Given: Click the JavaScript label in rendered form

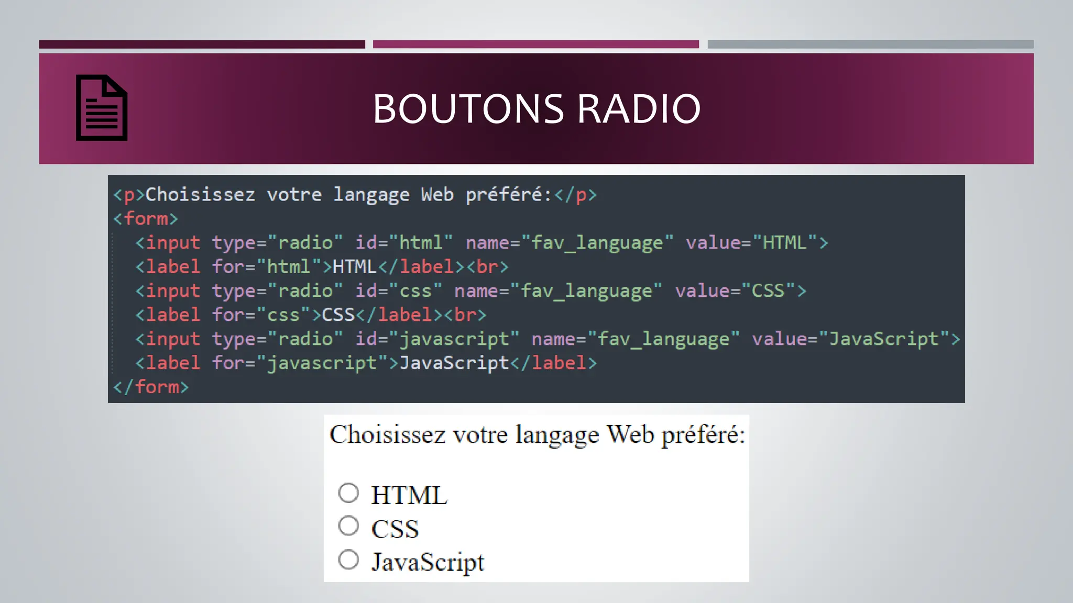Looking at the screenshot, I should [428, 563].
